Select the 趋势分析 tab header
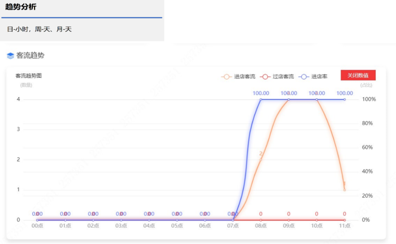The height and width of the screenshot is (244, 396). click(x=21, y=7)
